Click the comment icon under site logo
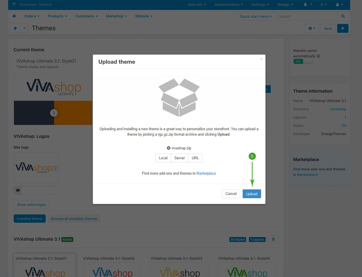The image size is (362, 277). (x=18, y=190)
